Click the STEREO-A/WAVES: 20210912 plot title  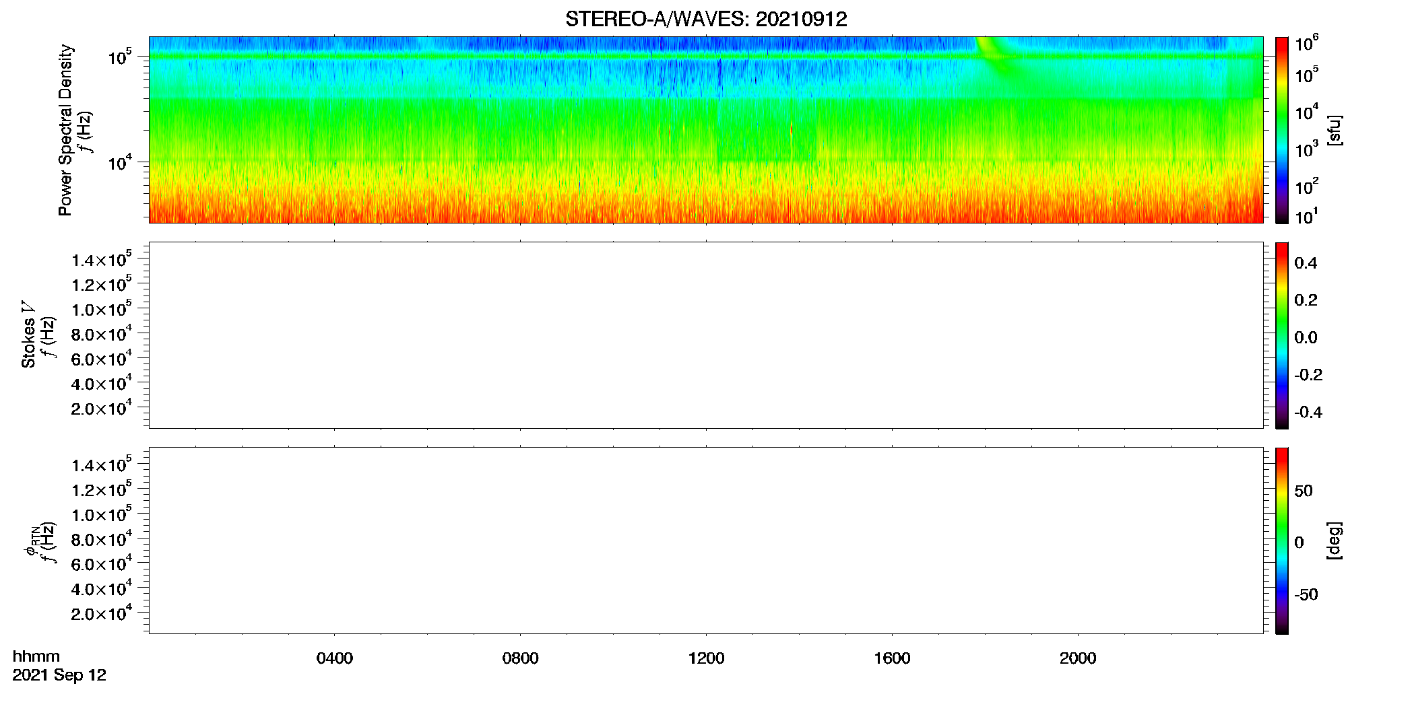(706, 19)
